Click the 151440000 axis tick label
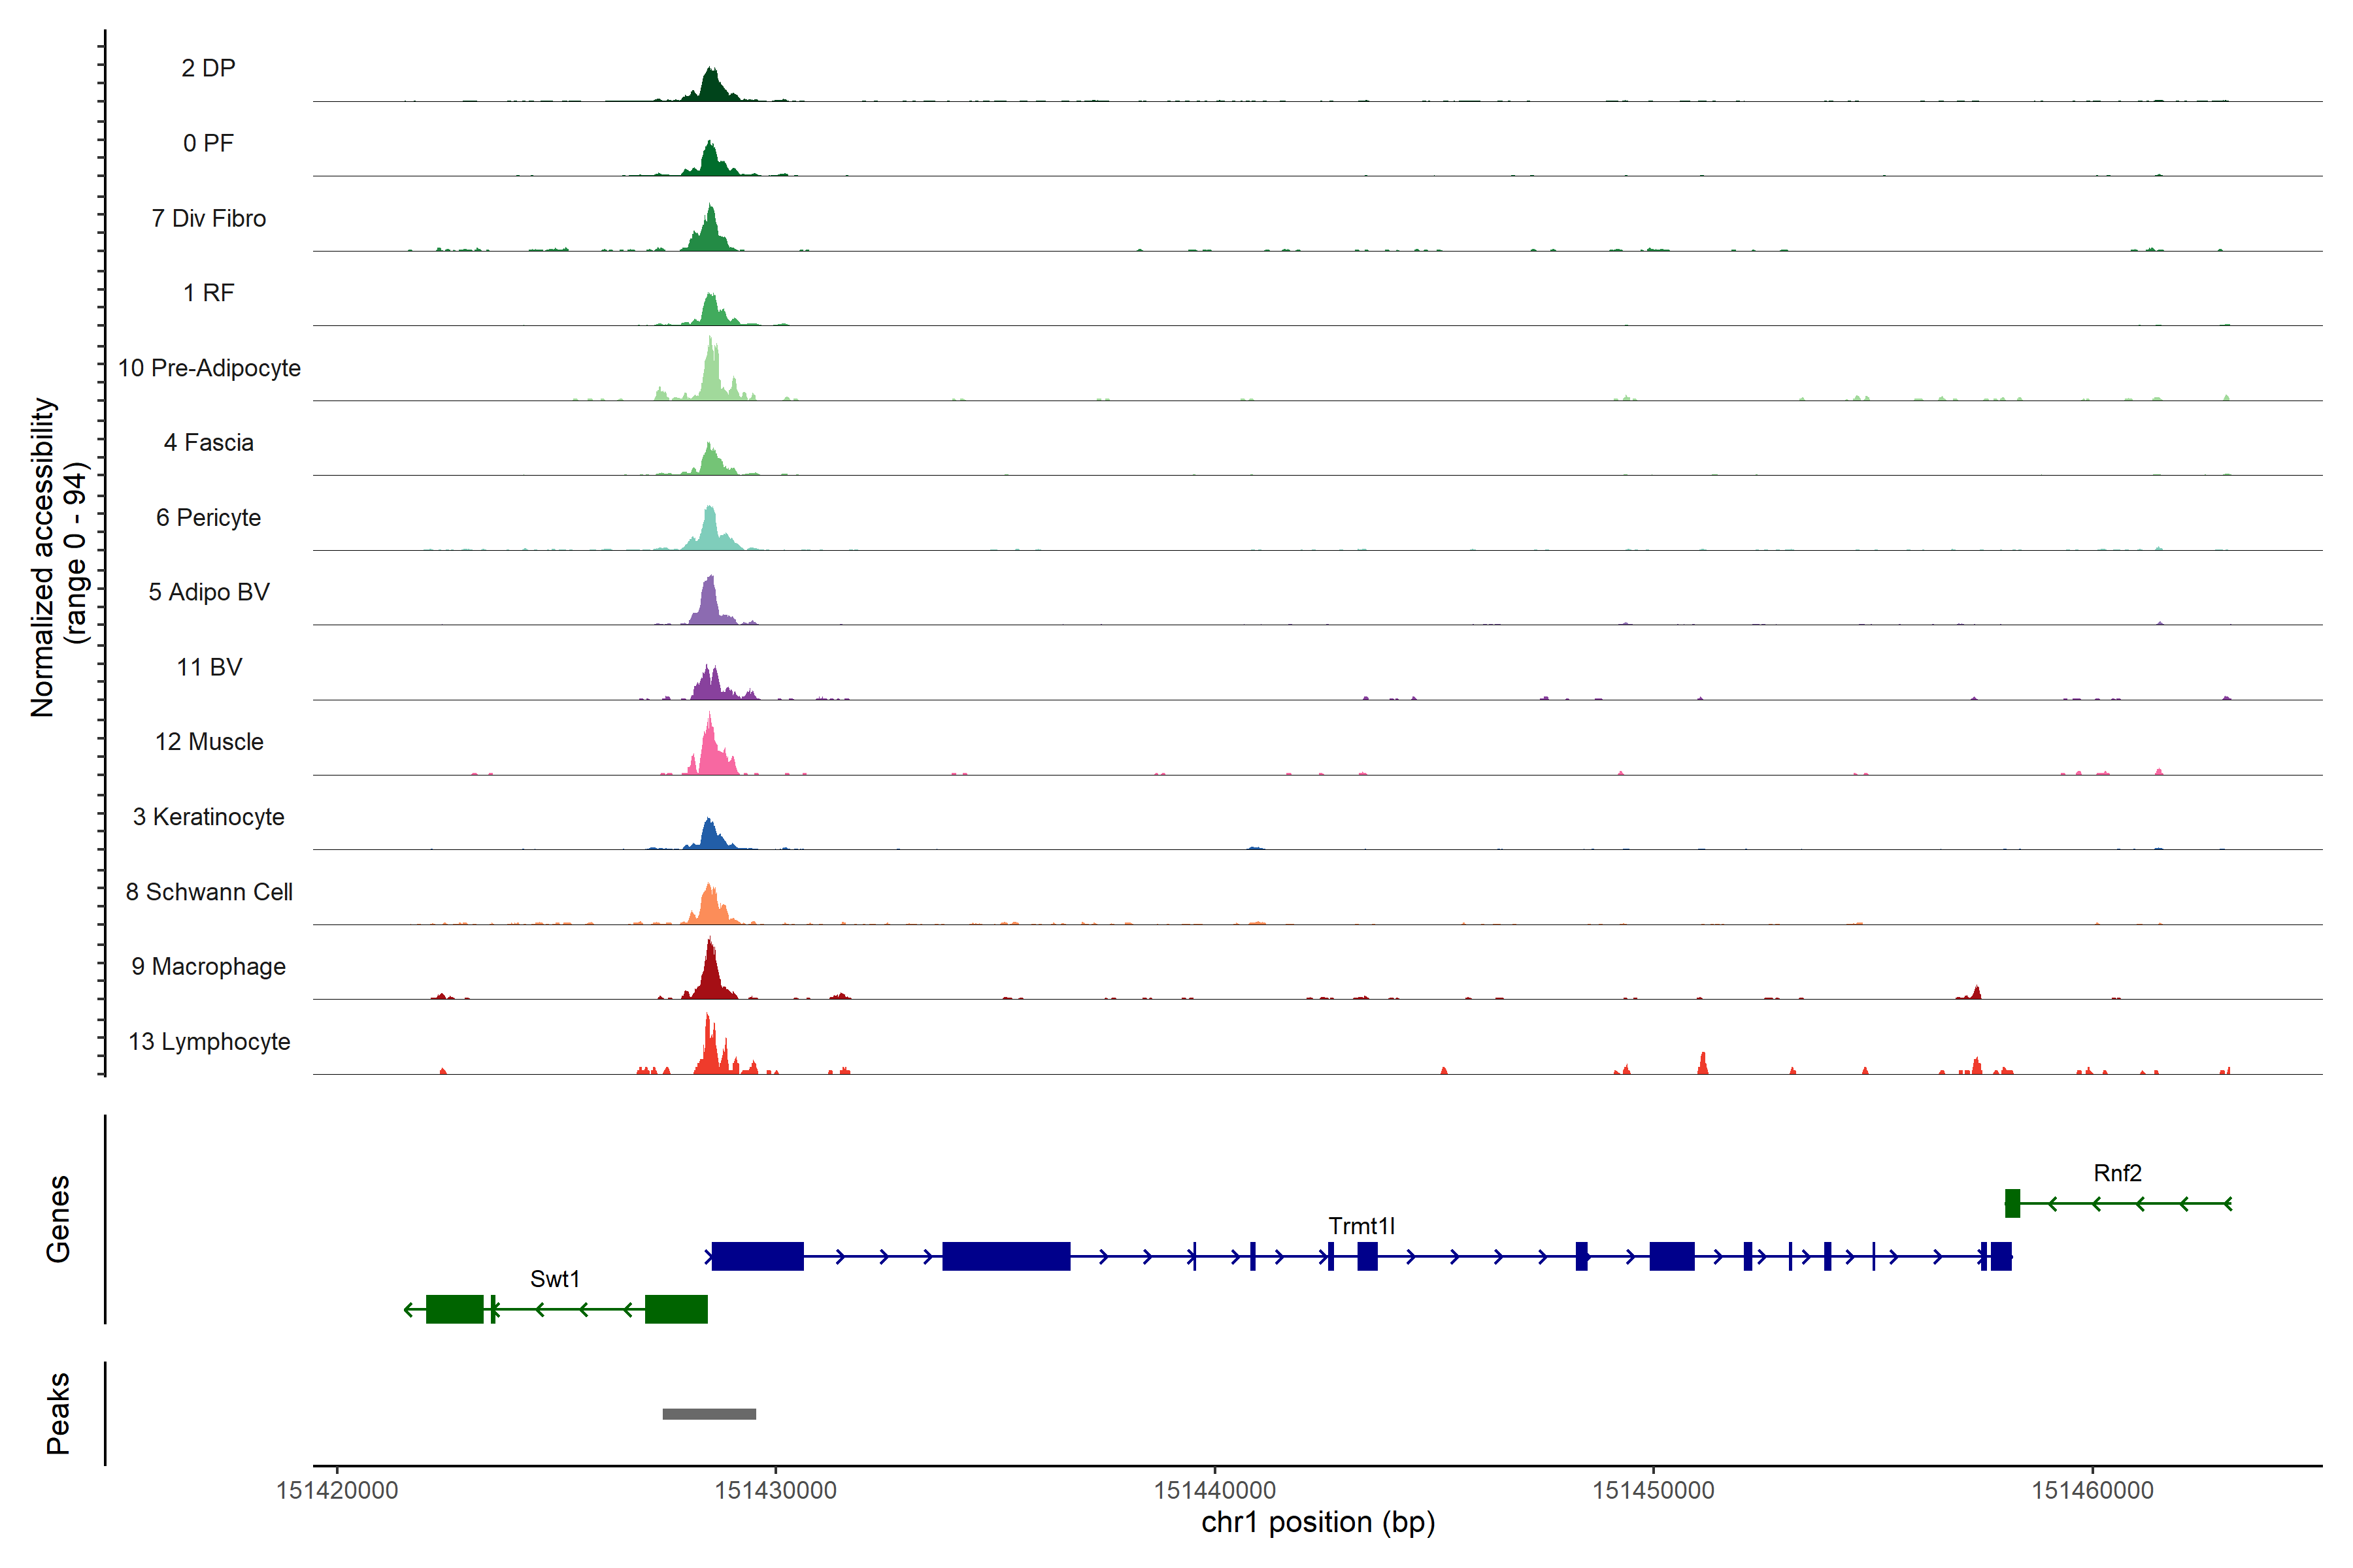Image resolution: width=2353 pixels, height=1568 pixels. tap(1214, 1490)
